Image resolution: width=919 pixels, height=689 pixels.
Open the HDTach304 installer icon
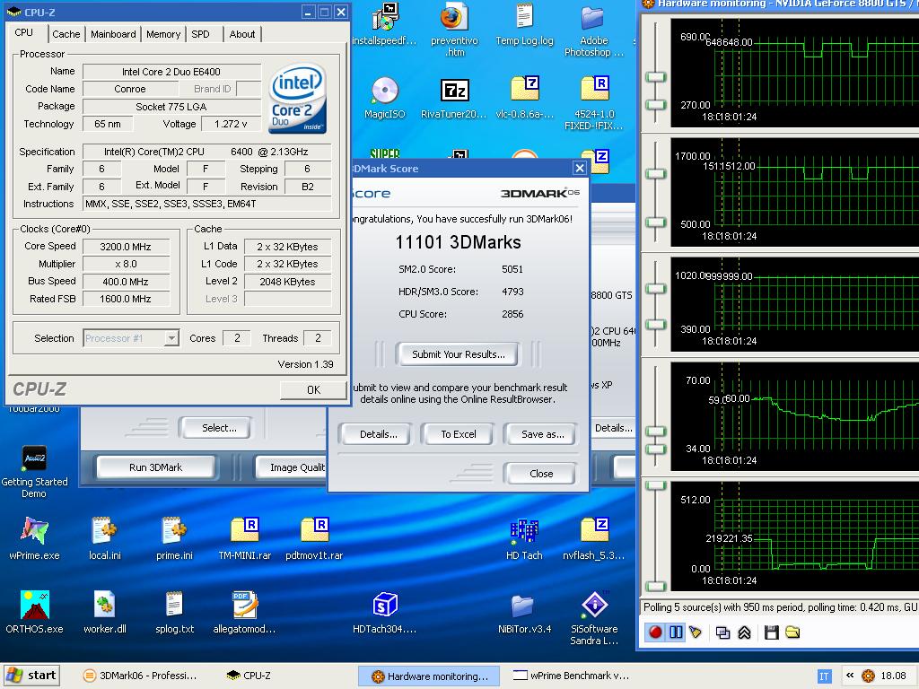[384, 612]
